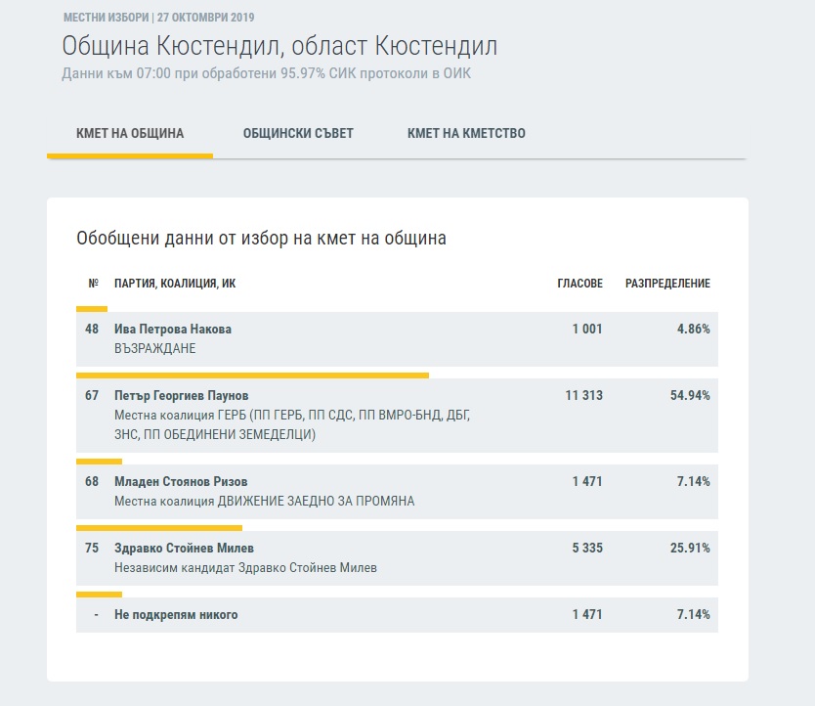Click the Община Кюстендил page heading
The width and height of the screenshot is (815, 706).
pos(279,46)
